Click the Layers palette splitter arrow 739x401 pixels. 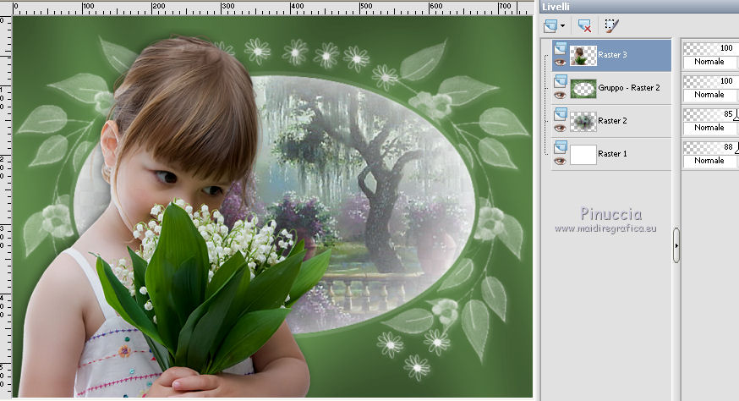coord(676,245)
